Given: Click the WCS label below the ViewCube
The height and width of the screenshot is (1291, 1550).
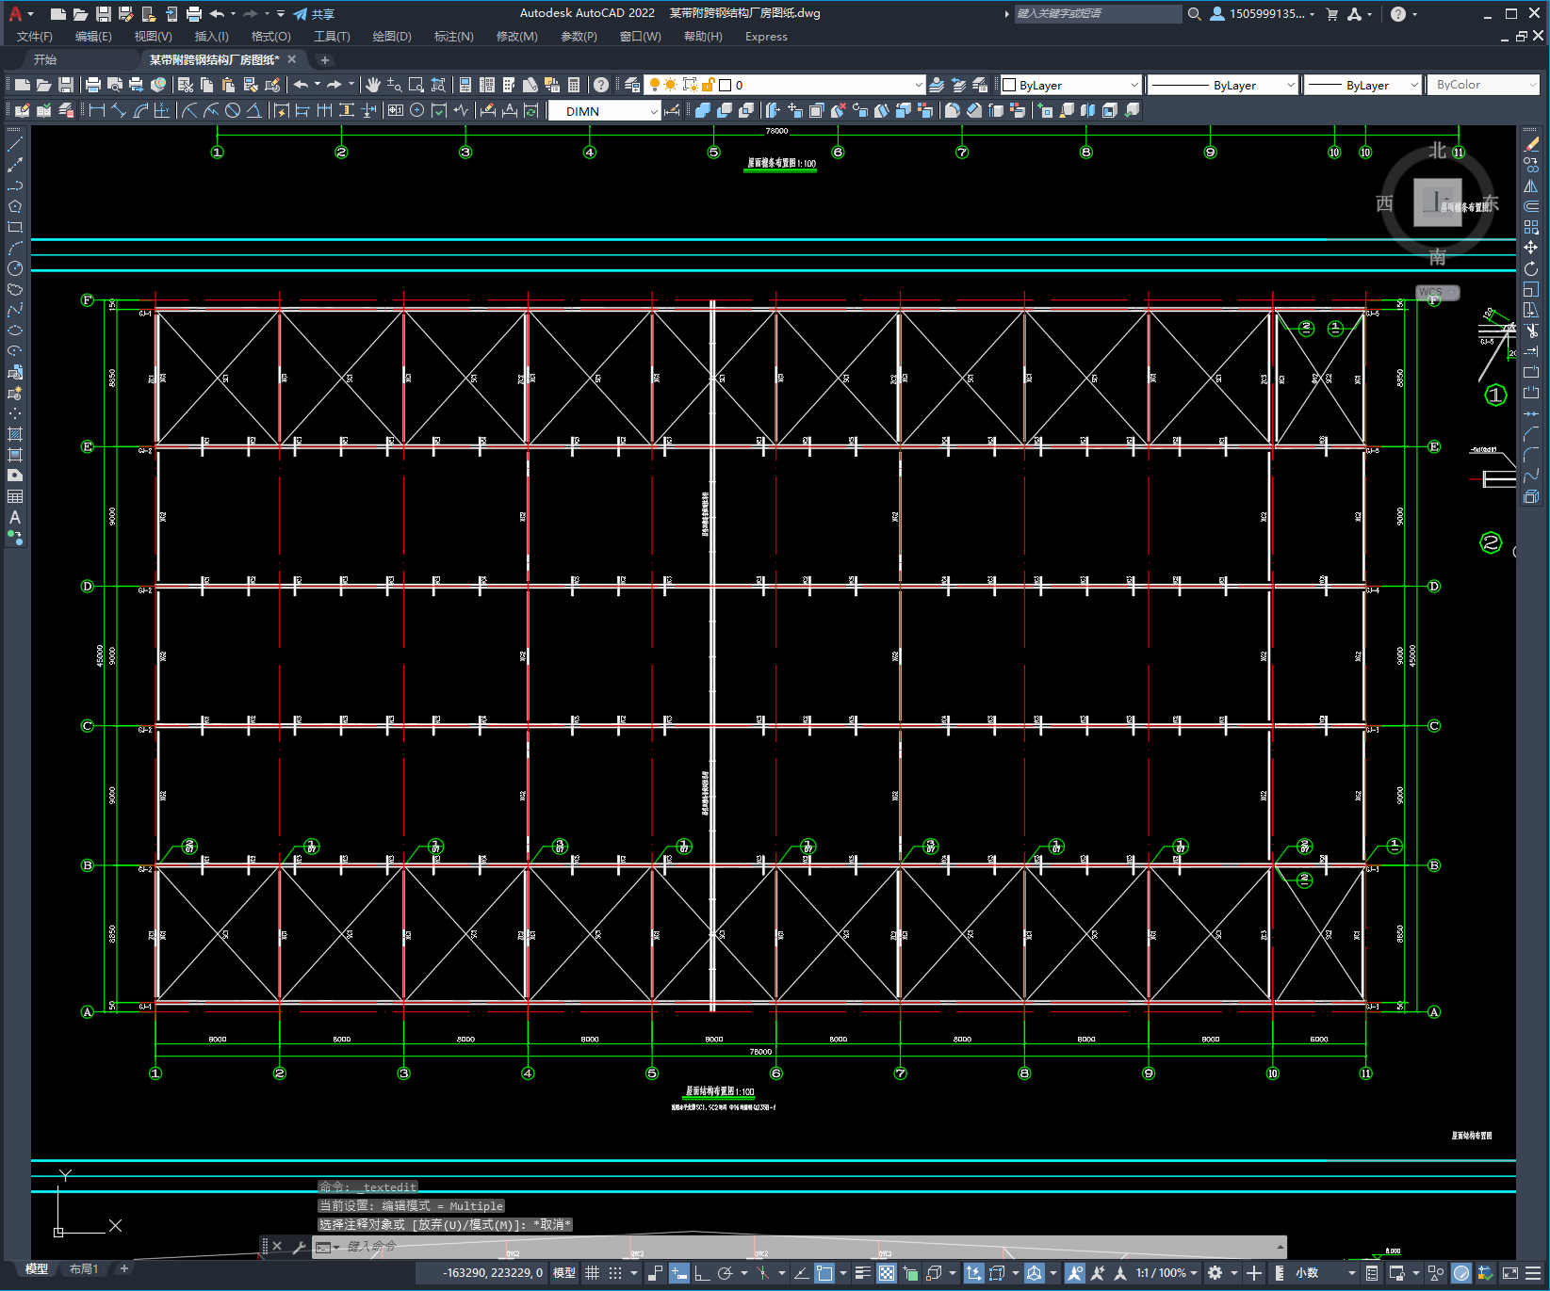Looking at the screenshot, I should (x=1431, y=292).
